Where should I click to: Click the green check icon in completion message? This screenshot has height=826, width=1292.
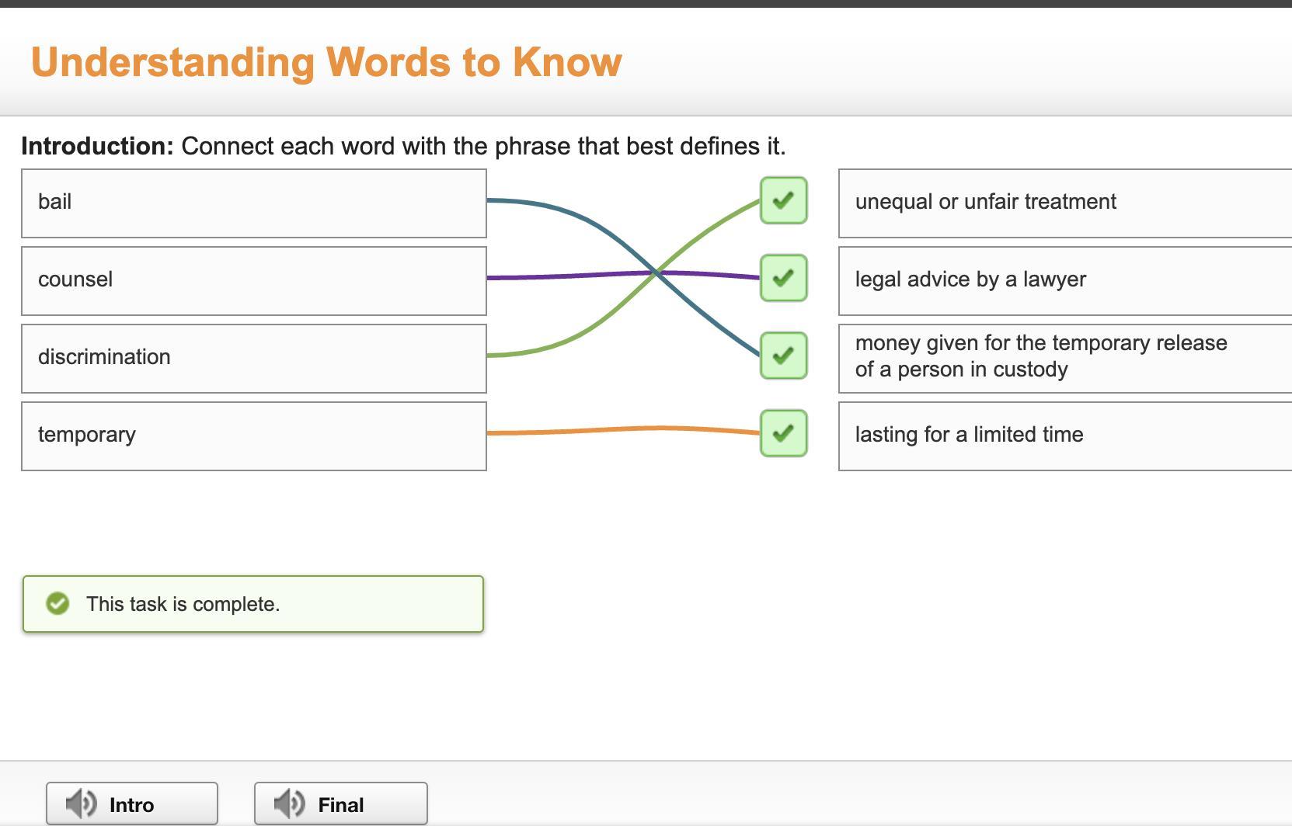tap(57, 603)
